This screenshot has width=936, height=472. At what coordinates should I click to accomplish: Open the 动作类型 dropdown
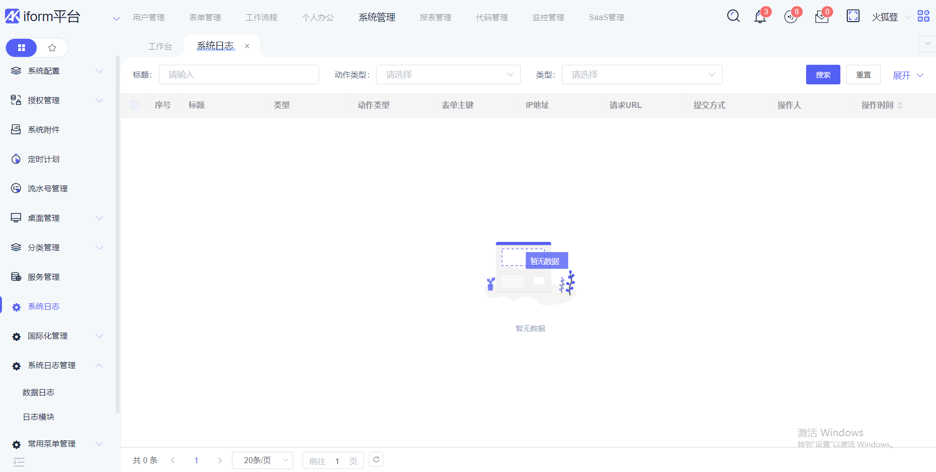point(448,75)
